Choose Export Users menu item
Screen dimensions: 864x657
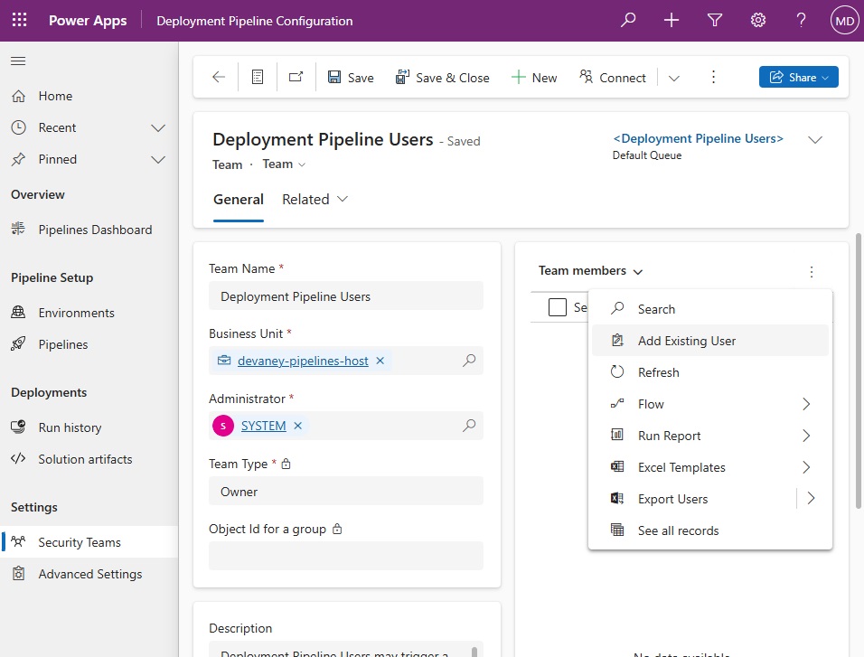click(694, 499)
